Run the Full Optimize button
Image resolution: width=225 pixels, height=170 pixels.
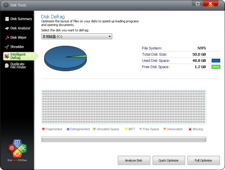pos(204,160)
